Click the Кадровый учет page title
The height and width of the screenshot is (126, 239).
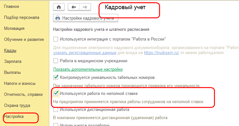click(125, 7)
